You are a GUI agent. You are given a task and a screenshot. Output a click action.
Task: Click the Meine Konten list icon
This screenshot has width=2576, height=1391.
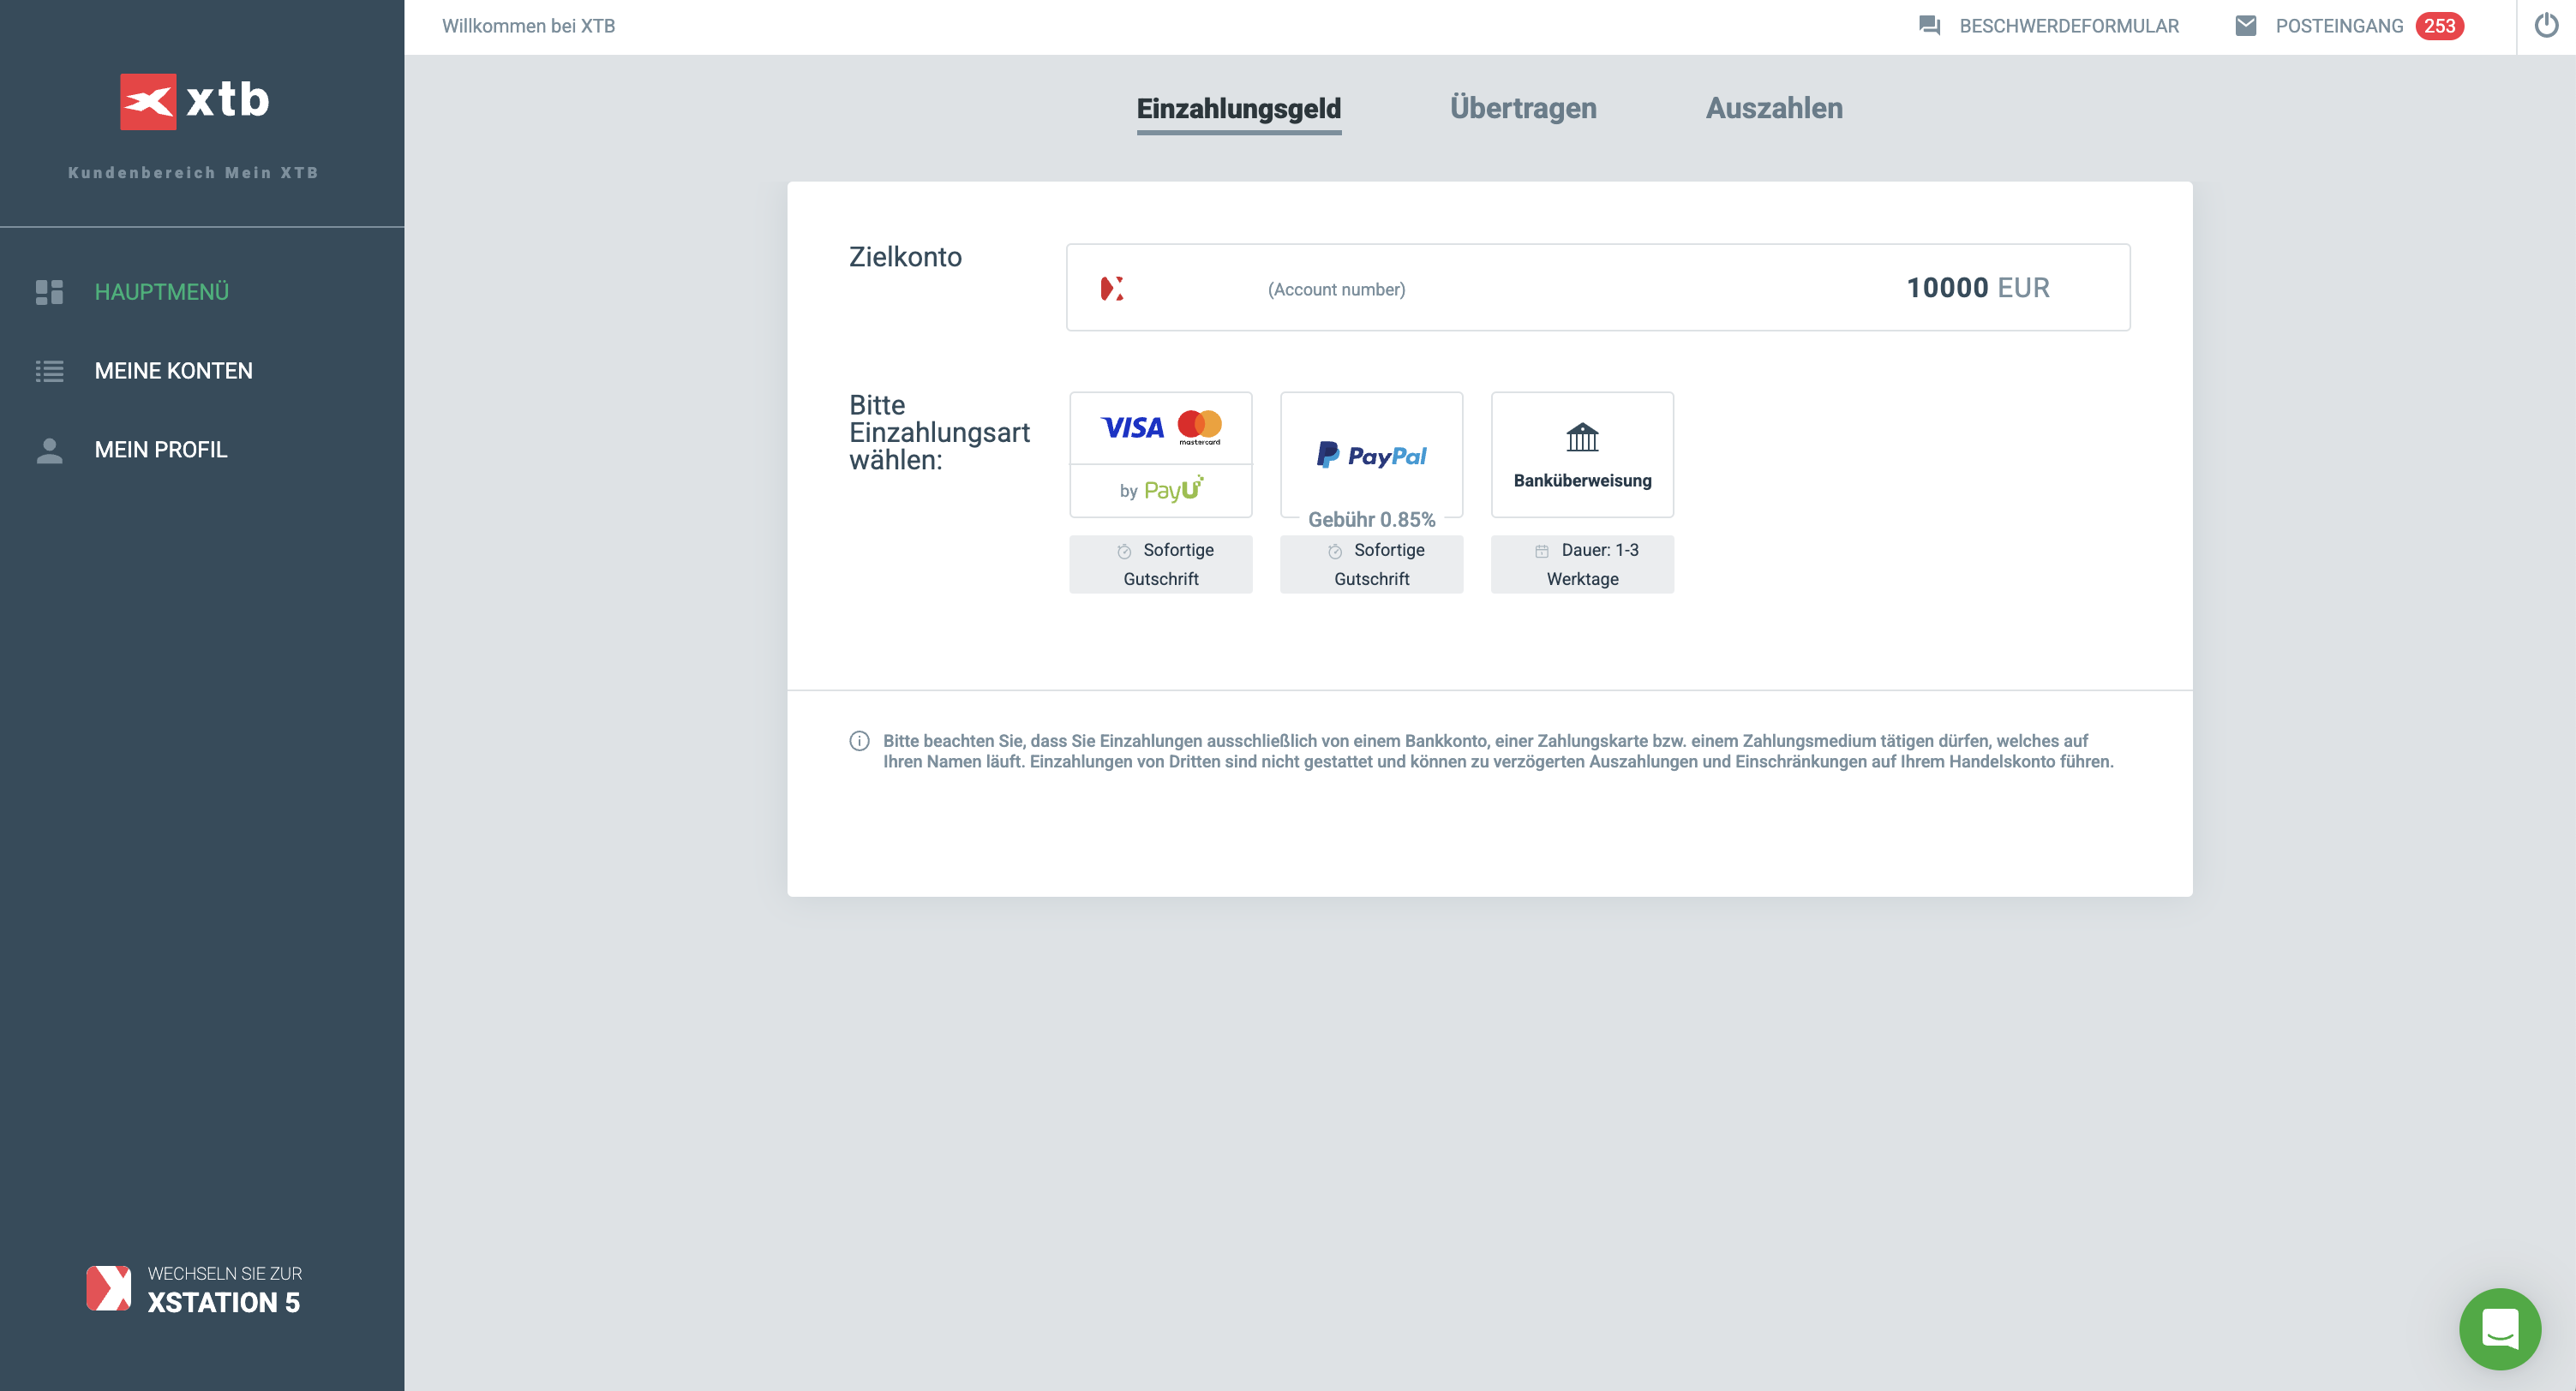pos(49,371)
